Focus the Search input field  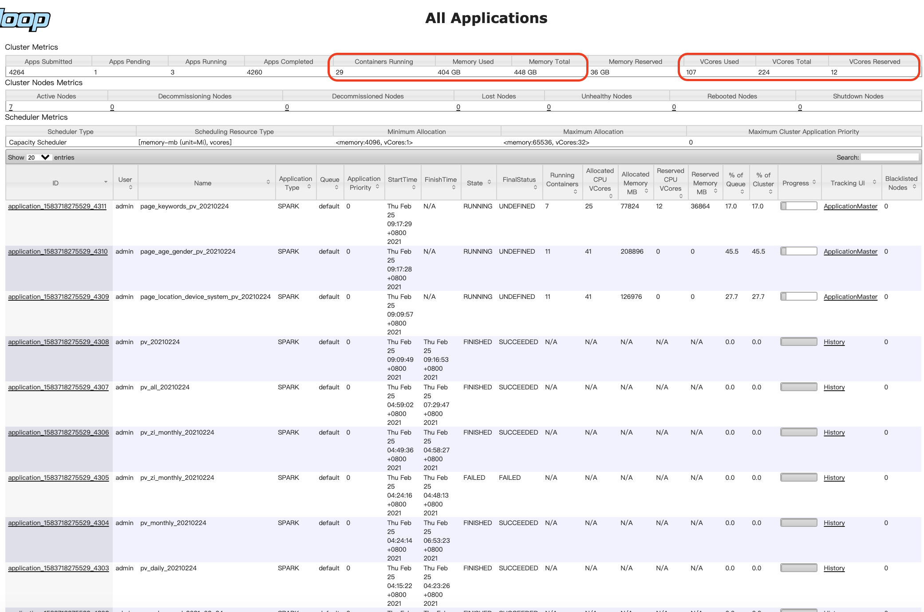(x=890, y=157)
